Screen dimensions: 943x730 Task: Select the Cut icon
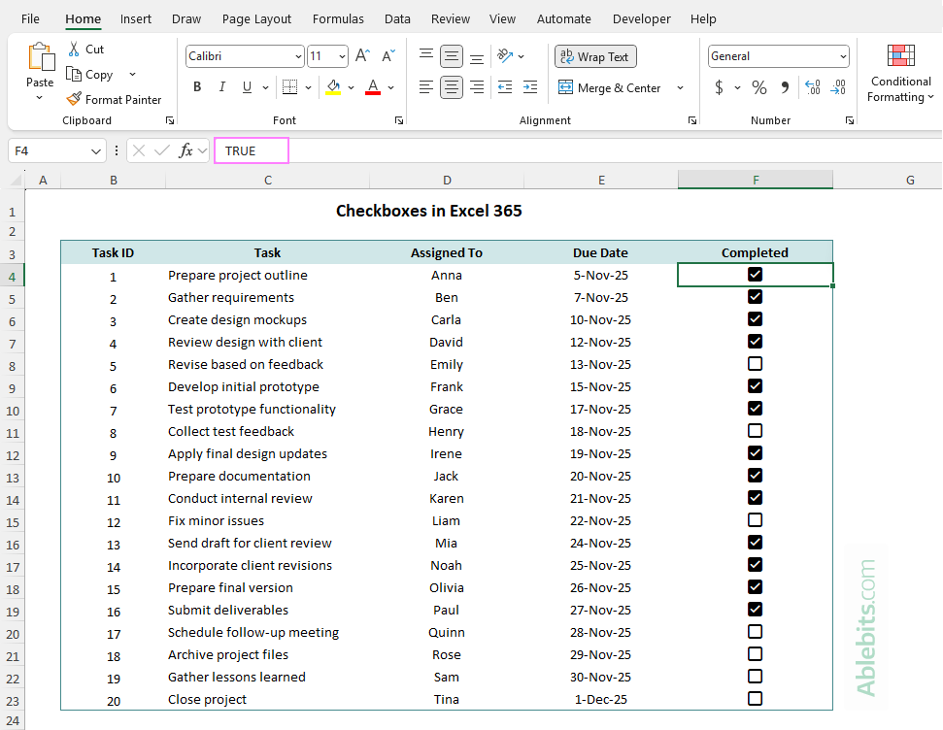(x=85, y=49)
